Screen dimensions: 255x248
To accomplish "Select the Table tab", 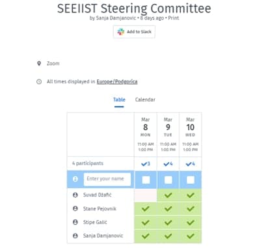I will 119,100.
